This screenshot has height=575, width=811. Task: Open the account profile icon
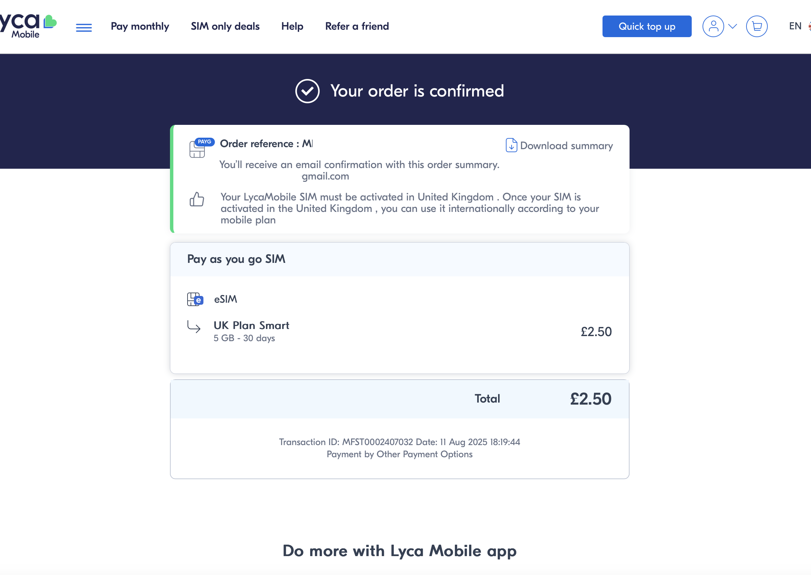(x=713, y=26)
